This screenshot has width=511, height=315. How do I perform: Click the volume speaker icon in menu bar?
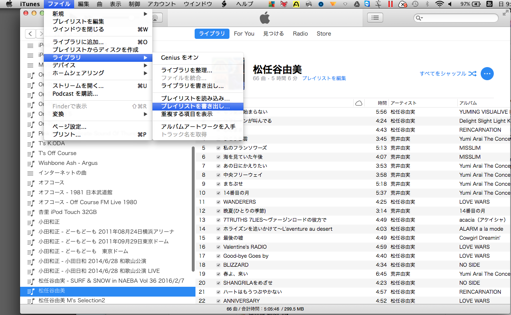(x=450, y=4)
